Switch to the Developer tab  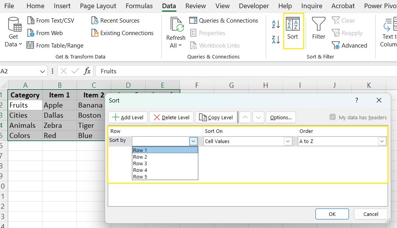(254, 6)
